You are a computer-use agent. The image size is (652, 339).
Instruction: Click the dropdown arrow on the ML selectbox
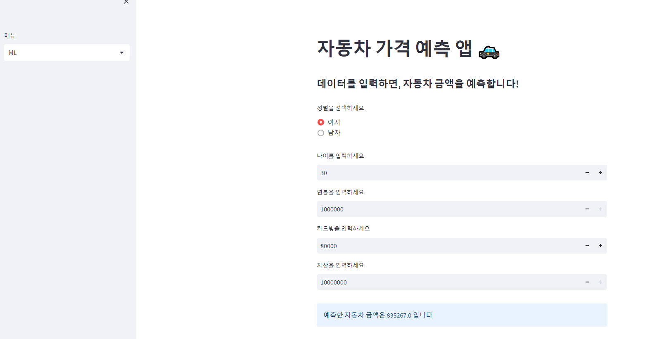(121, 52)
